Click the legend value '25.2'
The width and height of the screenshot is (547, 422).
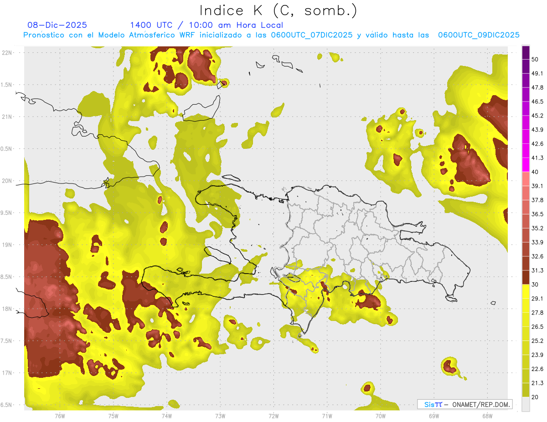[537, 341]
